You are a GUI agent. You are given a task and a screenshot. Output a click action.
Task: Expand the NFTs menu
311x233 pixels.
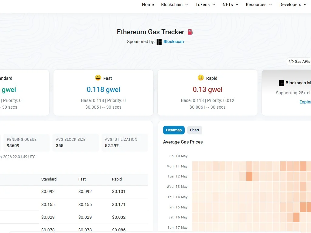(231, 5)
